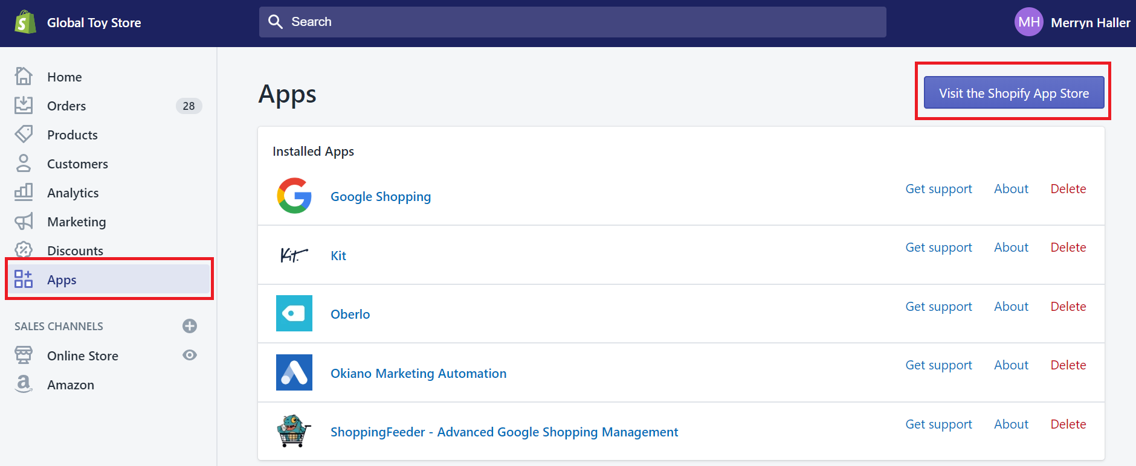Get support for Okiano Marketing Automation
Image resolution: width=1136 pixels, height=466 pixels.
[938, 365]
